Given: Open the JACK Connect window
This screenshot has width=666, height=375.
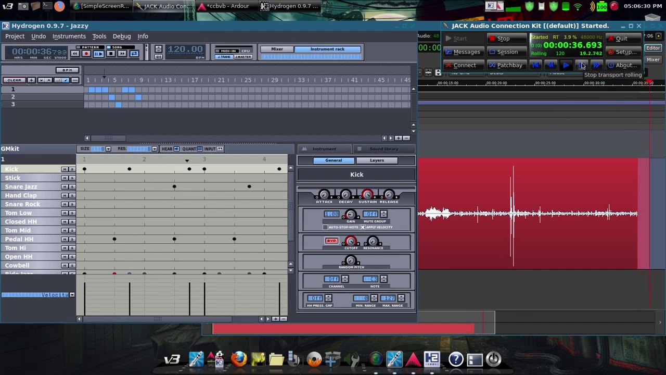Looking at the screenshot, I should [x=464, y=66].
